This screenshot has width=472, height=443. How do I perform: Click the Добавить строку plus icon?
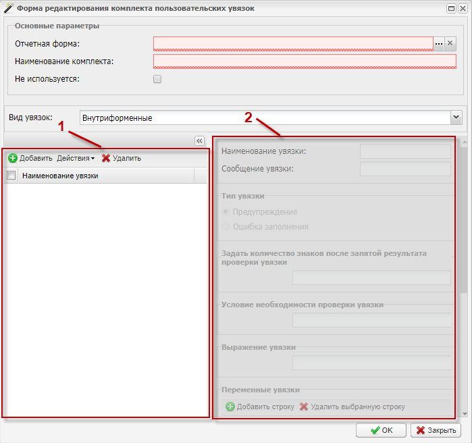230,407
